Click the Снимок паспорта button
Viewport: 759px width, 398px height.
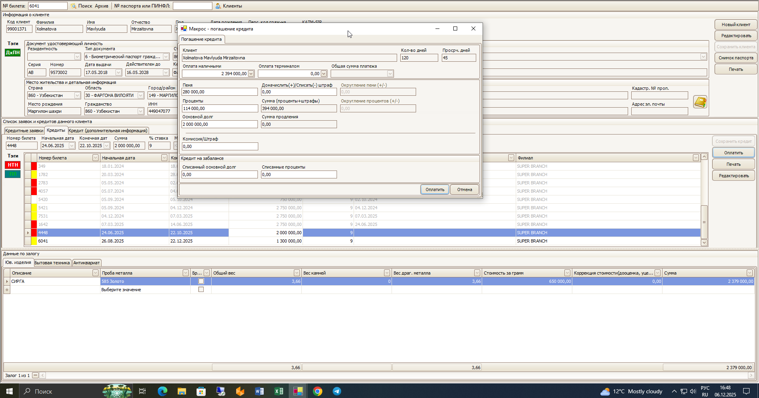(x=736, y=58)
